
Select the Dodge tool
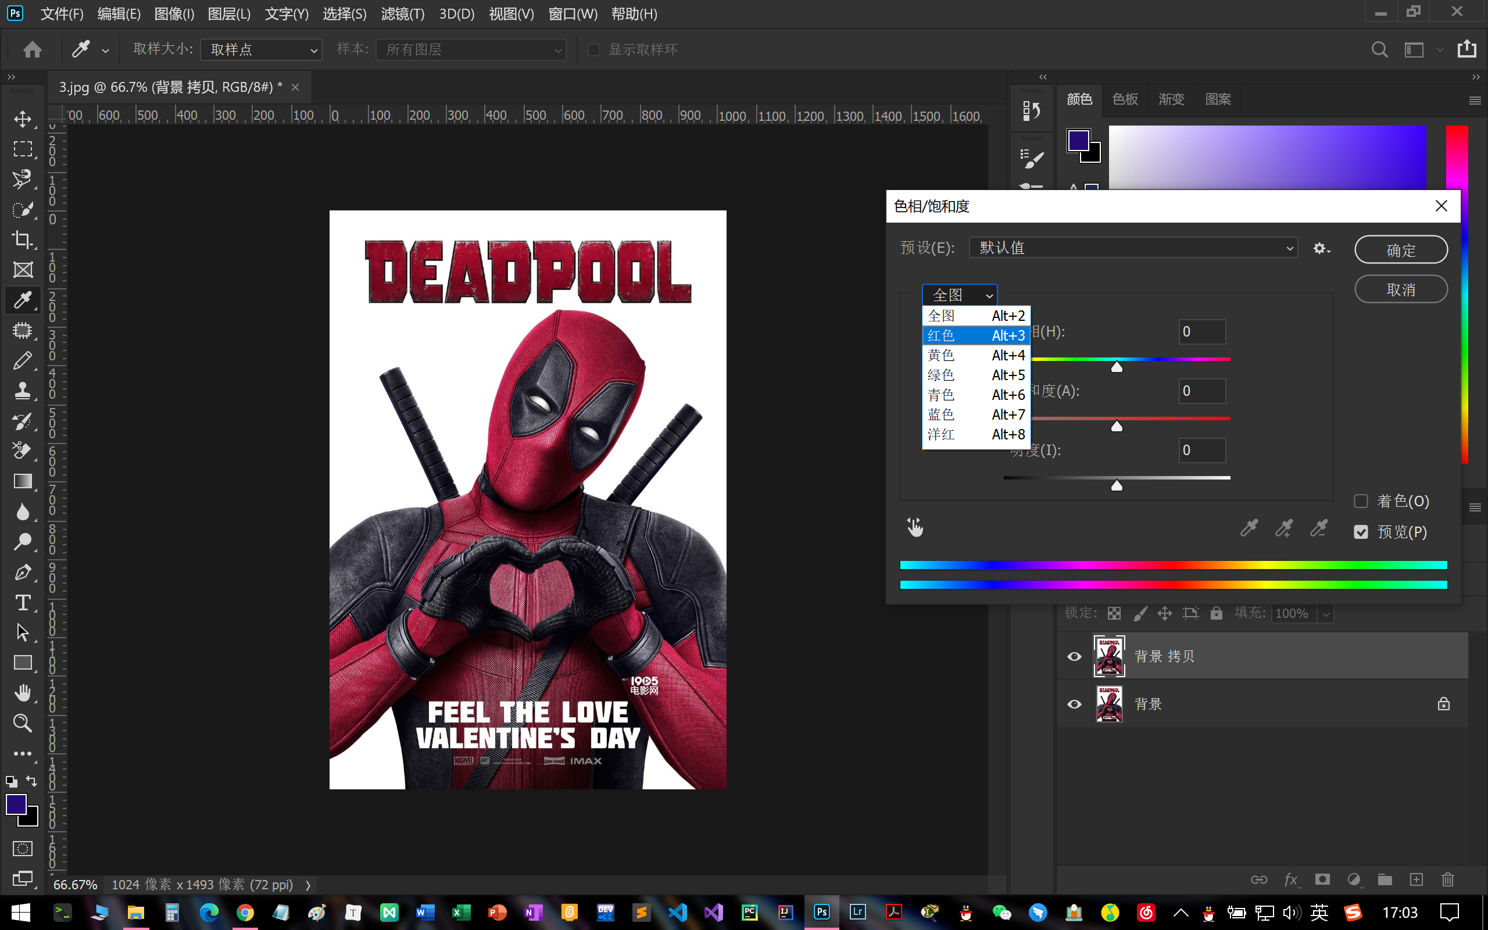[x=23, y=541]
